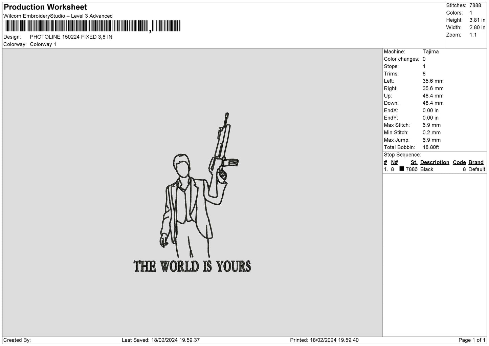489x346 pixels.
Task: Click the 'THE WORLD IS YOURS' stitched lettering
Action: 192,266
